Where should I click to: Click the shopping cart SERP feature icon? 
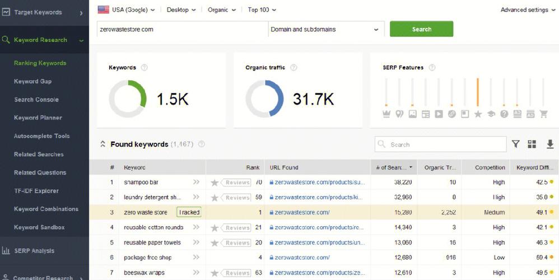543,114
